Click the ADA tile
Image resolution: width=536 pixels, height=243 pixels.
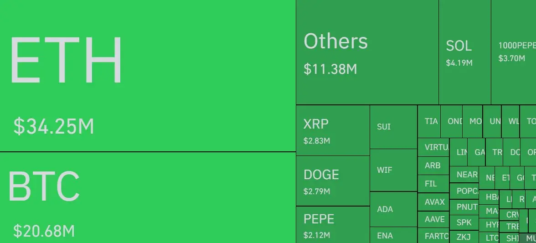393,209
